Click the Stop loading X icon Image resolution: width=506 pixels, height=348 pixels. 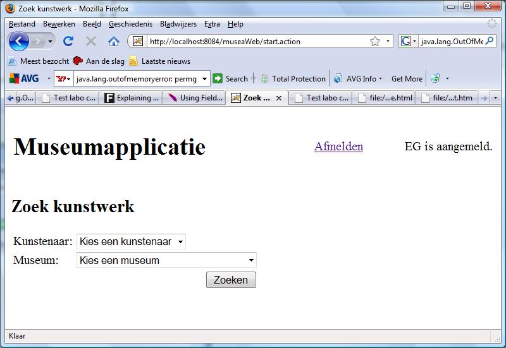(91, 42)
